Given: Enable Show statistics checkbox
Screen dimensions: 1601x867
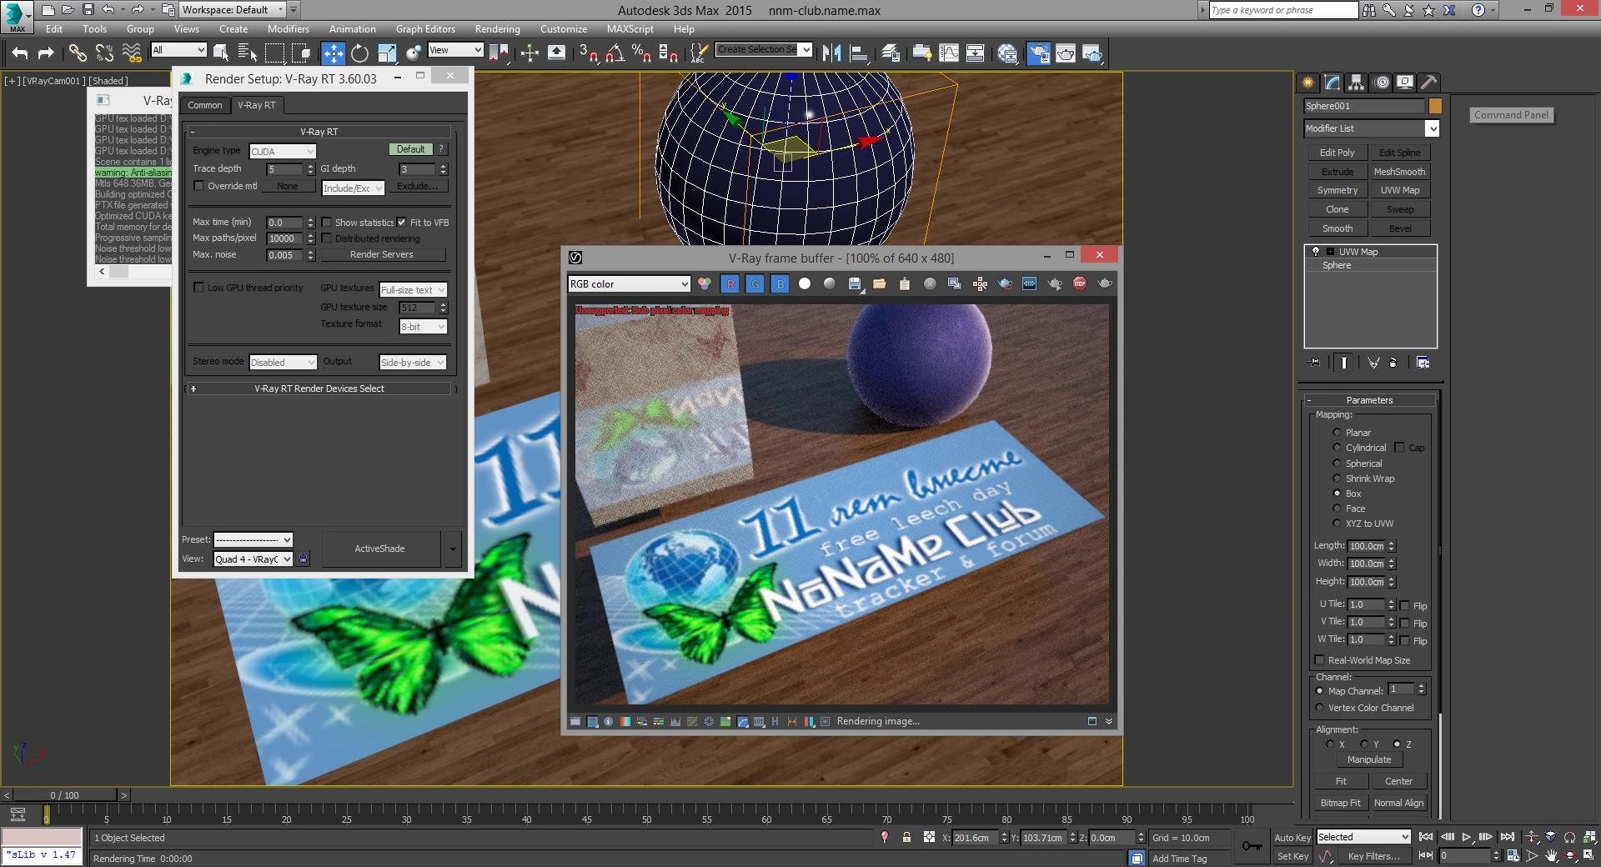Looking at the screenshot, I should [x=326, y=223].
